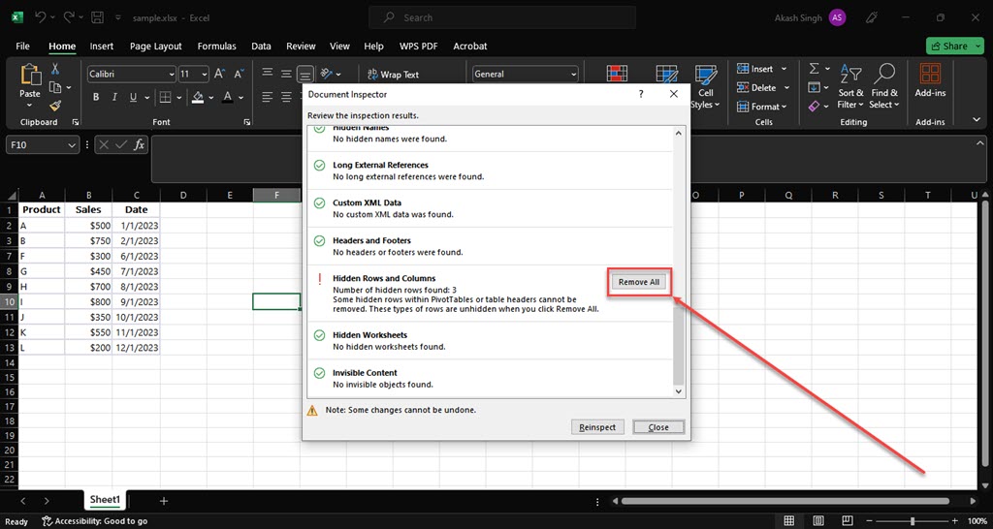Switch to the Insert tab
The height and width of the screenshot is (529, 993).
click(101, 47)
